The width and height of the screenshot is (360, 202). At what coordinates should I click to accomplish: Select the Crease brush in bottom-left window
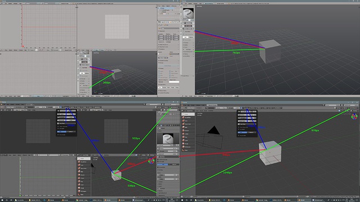click(x=84, y=178)
